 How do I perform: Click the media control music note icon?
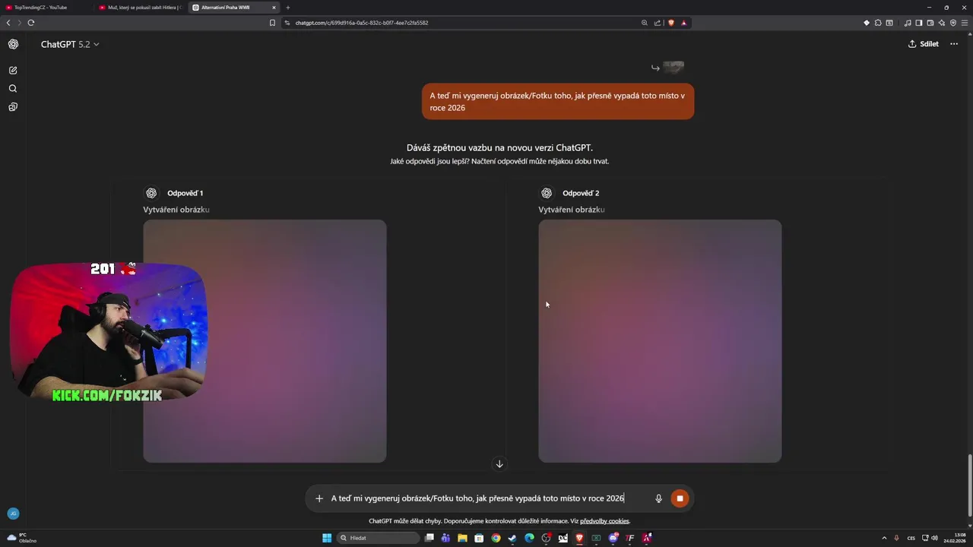tap(908, 23)
